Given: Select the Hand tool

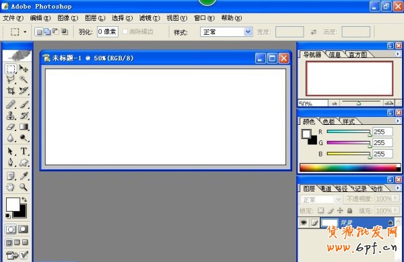Looking at the screenshot, I should coord(11,187).
